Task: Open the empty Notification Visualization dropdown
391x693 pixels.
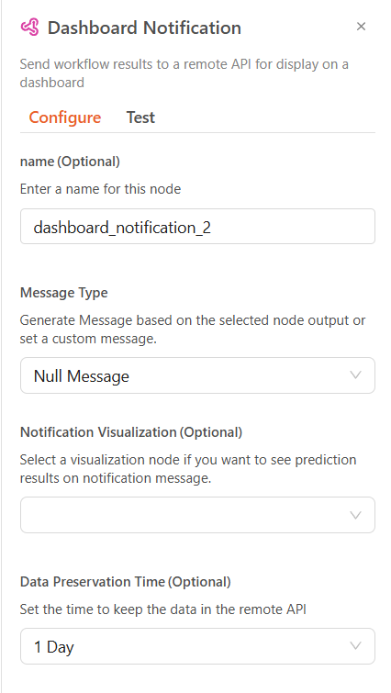Action: (197, 515)
